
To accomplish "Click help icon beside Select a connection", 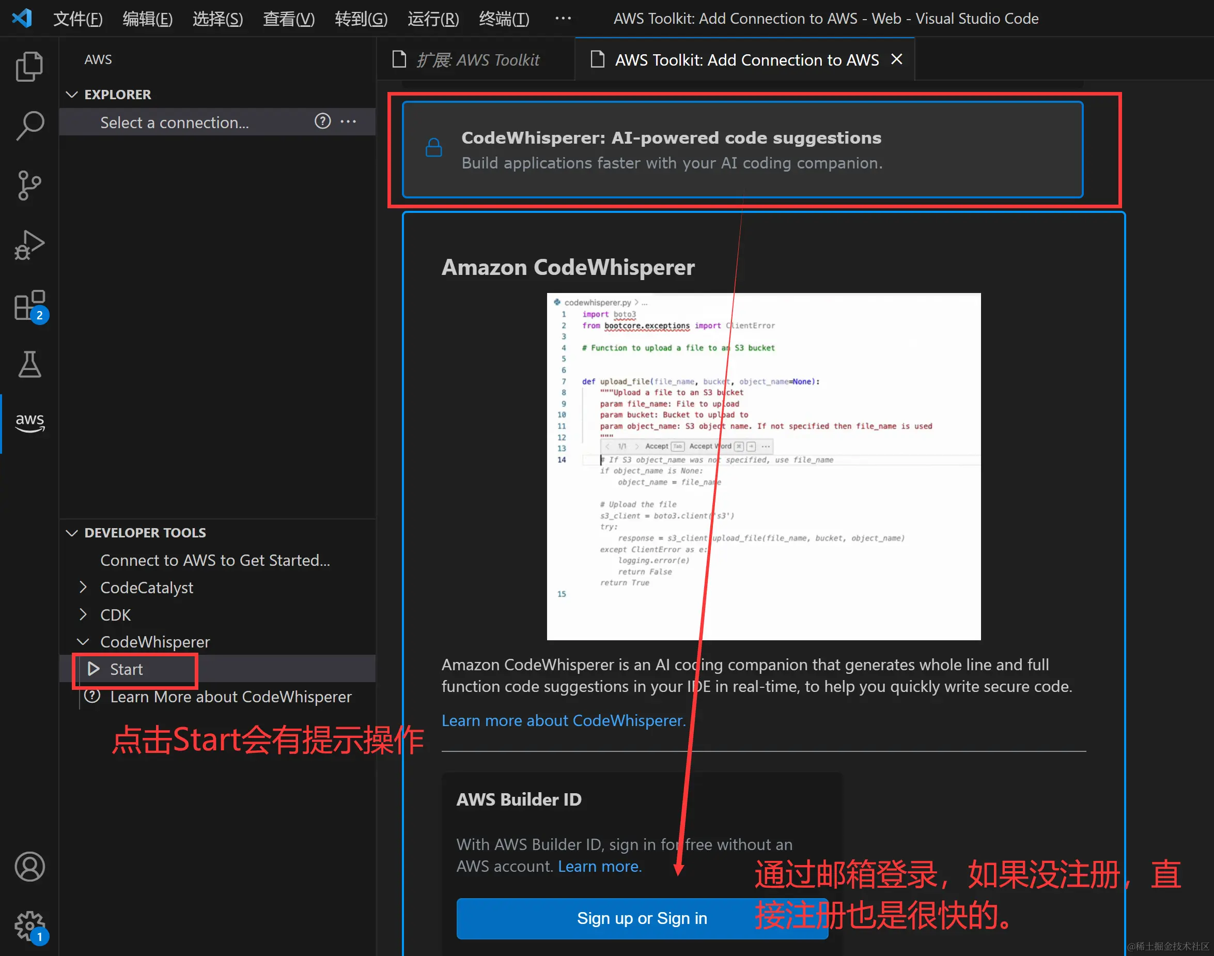I will (x=322, y=121).
